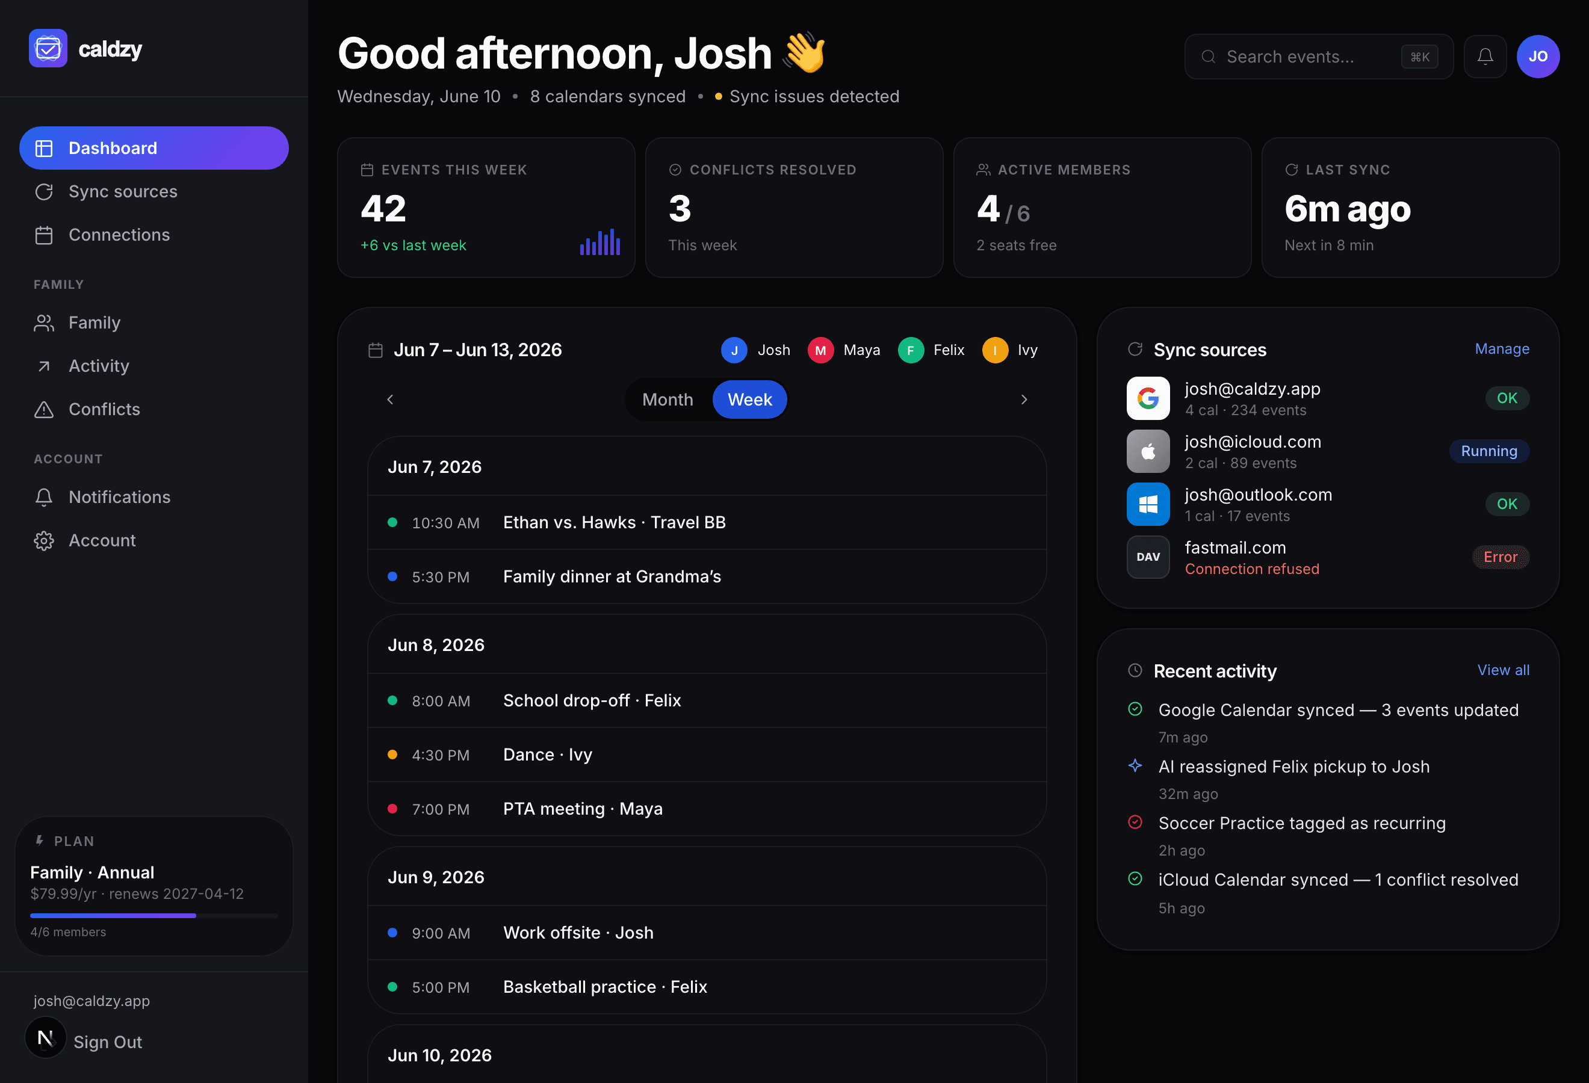The image size is (1589, 1083).
Task: Click Felix's F avatar in the calendar legend
Action: pyautogui.click(x=910, y=351)
